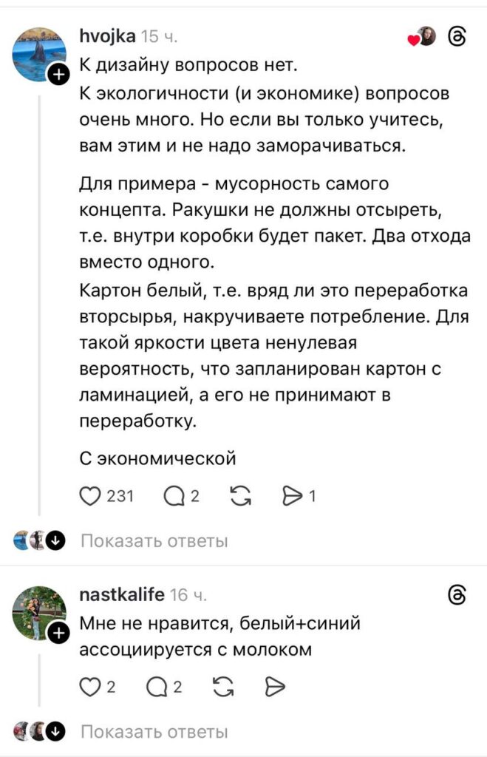Open nastkalife's profile picture
The height and width of the screenshot is (757, 487).
click(38, 612)
